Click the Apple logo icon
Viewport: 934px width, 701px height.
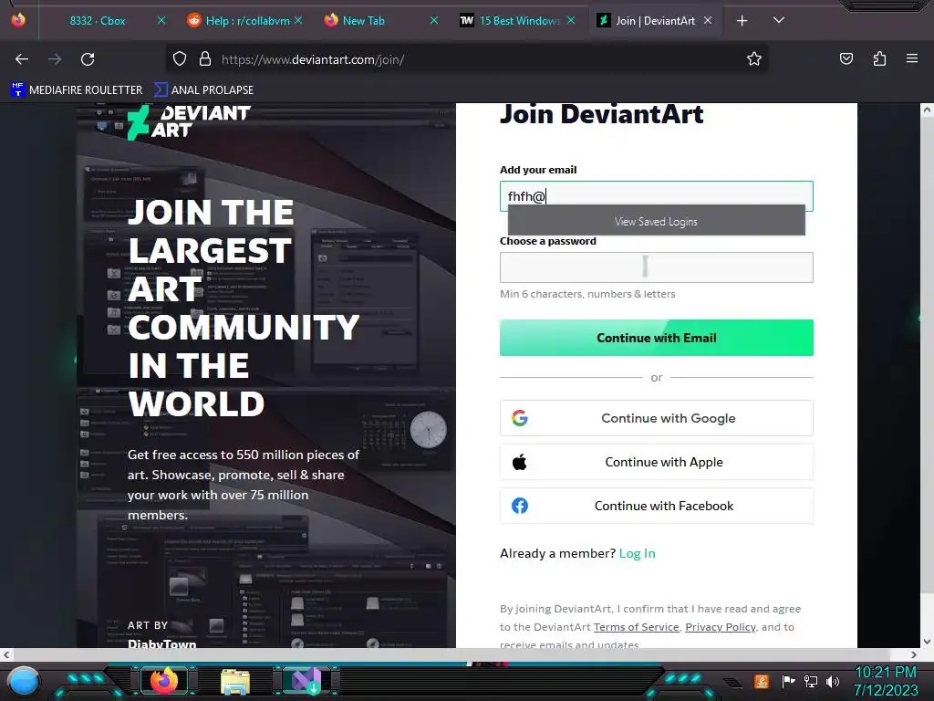pos(519,462)
